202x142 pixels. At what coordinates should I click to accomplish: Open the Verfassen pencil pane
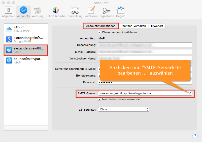pos(91,12)
